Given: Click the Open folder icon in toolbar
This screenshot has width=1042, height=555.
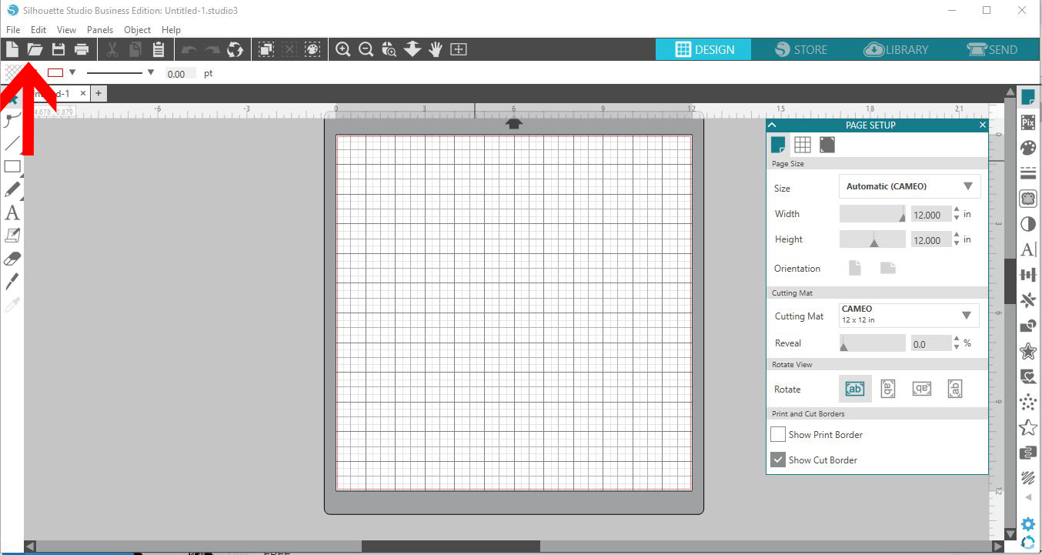Looking at the screenshot, I should tap(35, 49).
